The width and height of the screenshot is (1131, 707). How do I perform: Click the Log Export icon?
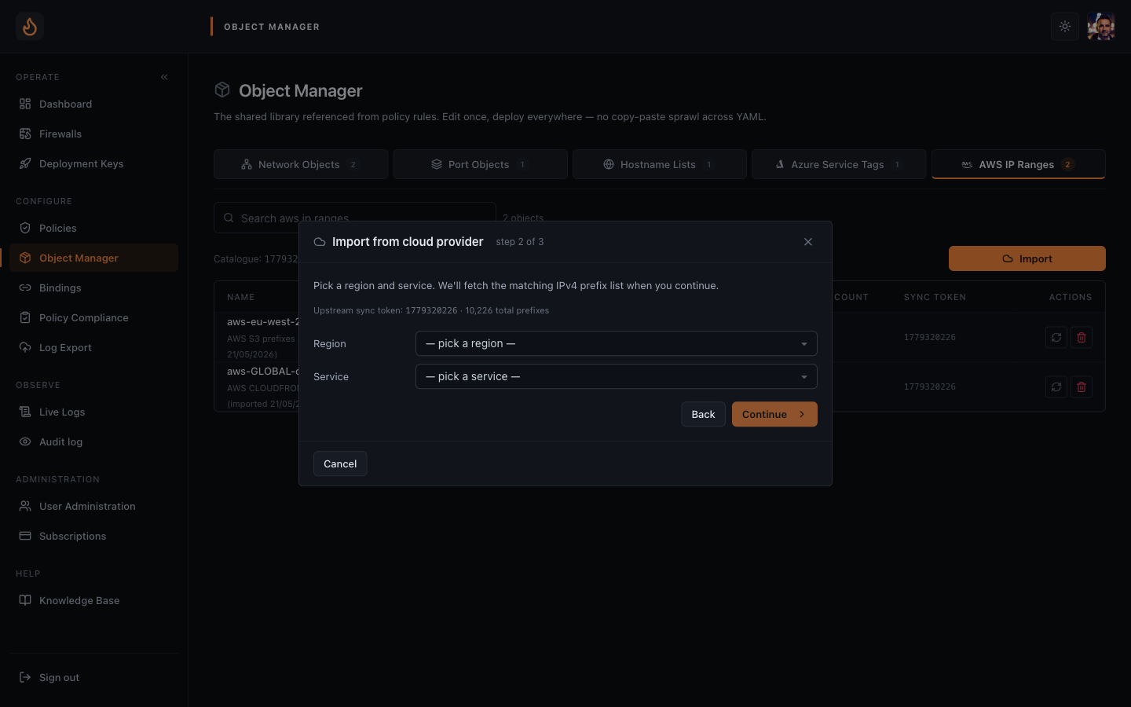[x=25, y=347]
